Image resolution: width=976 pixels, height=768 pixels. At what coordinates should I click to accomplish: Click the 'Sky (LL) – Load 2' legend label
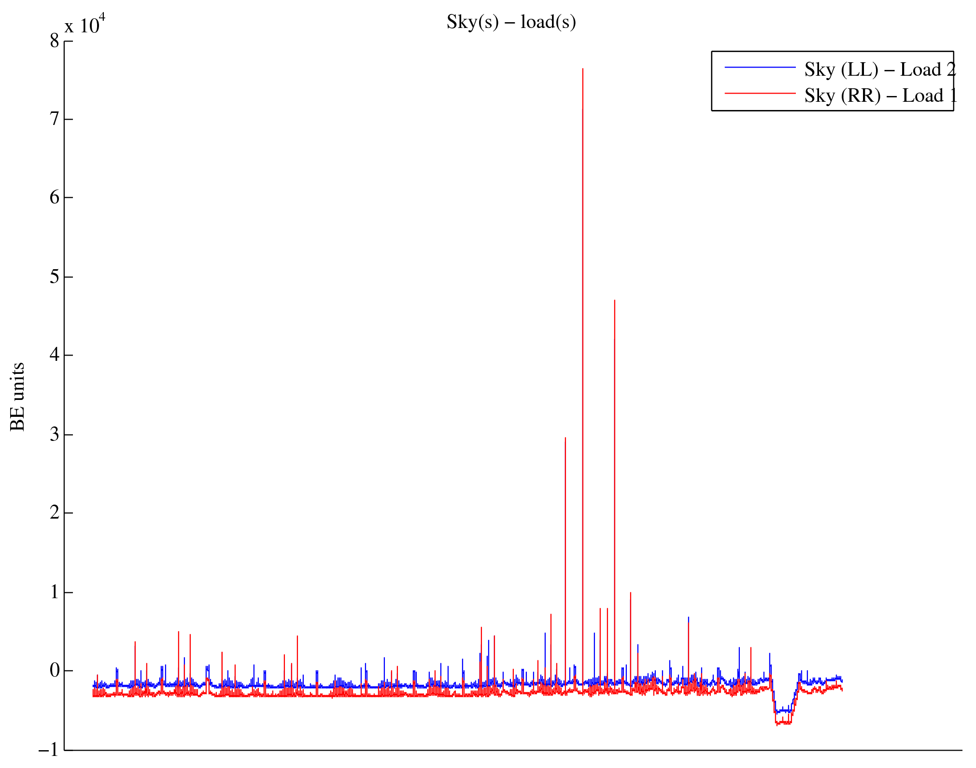879,69
